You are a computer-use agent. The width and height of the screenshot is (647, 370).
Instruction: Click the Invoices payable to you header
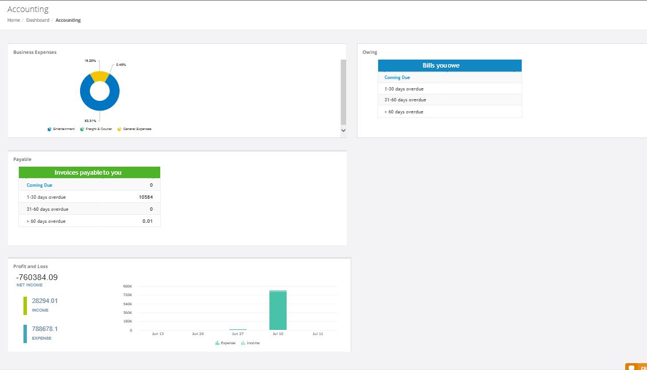point(89,172)
